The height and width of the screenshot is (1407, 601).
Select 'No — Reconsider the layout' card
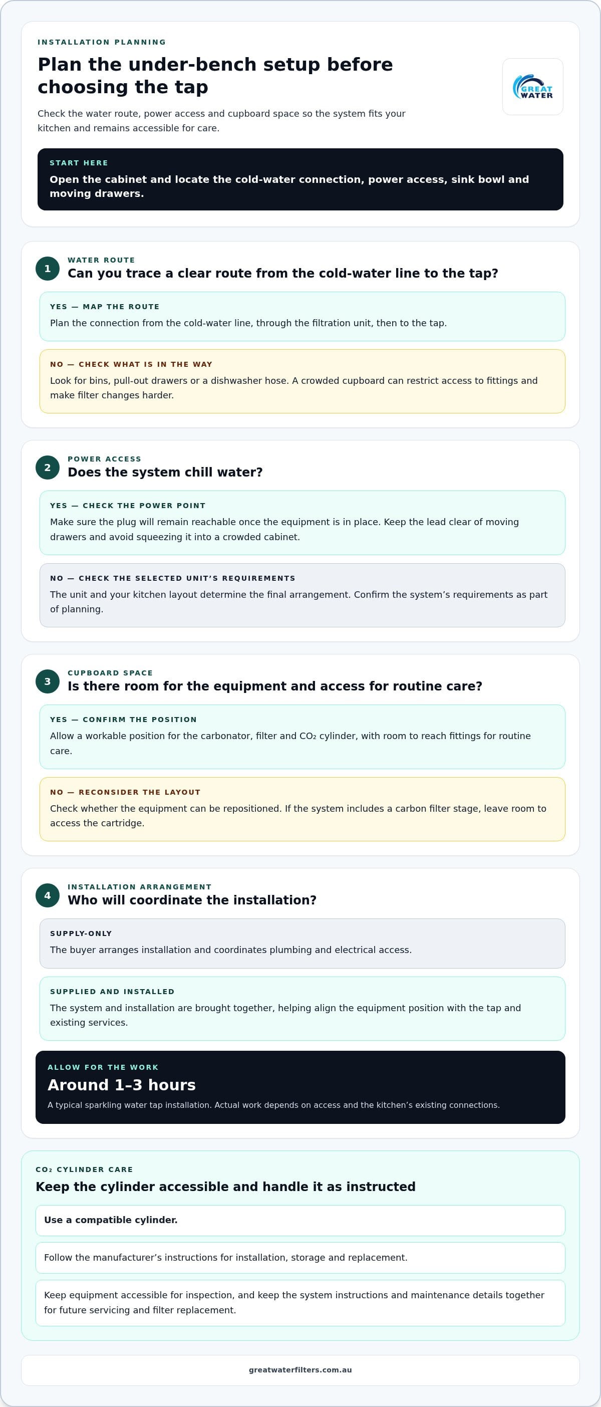point(303,809)
